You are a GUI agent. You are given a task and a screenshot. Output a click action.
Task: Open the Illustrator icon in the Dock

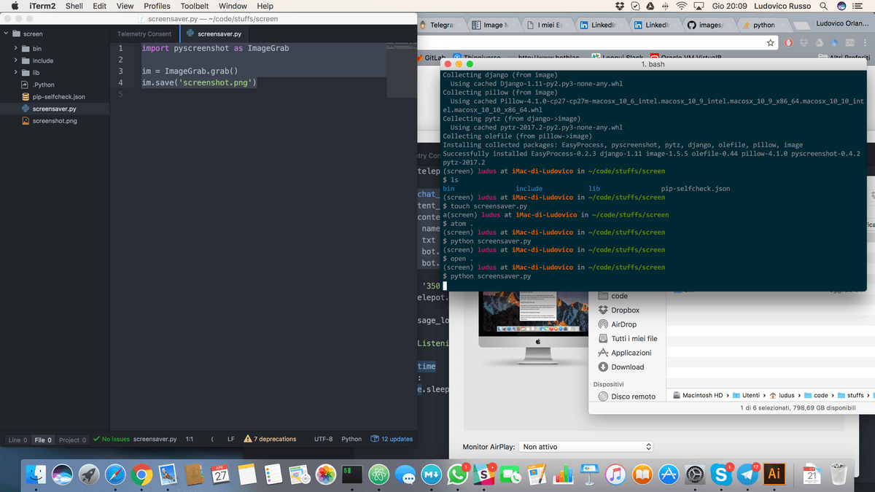point(774,474)
